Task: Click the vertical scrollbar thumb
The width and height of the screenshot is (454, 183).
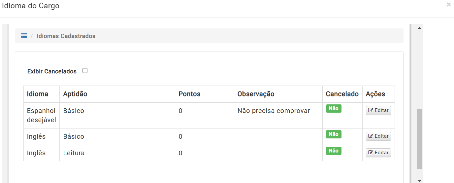Action: [419, 139]
